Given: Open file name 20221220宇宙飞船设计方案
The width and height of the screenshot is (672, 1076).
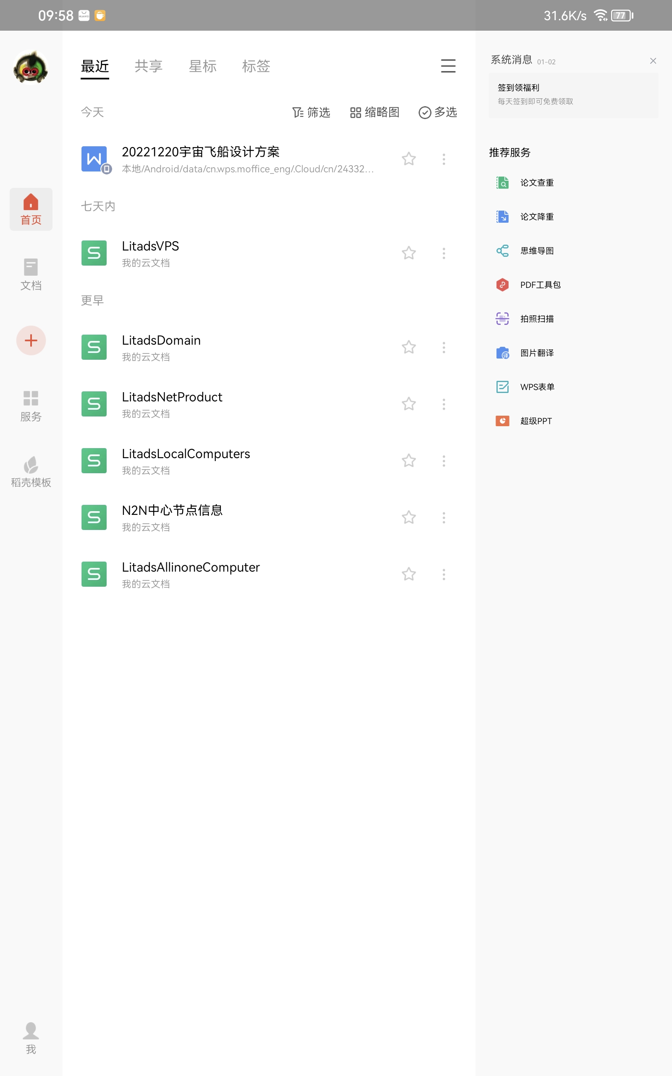Looking at the screenshot, I should pos(201,152).
